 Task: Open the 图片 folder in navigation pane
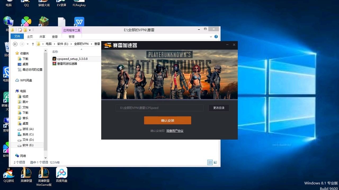pos(23,102)
